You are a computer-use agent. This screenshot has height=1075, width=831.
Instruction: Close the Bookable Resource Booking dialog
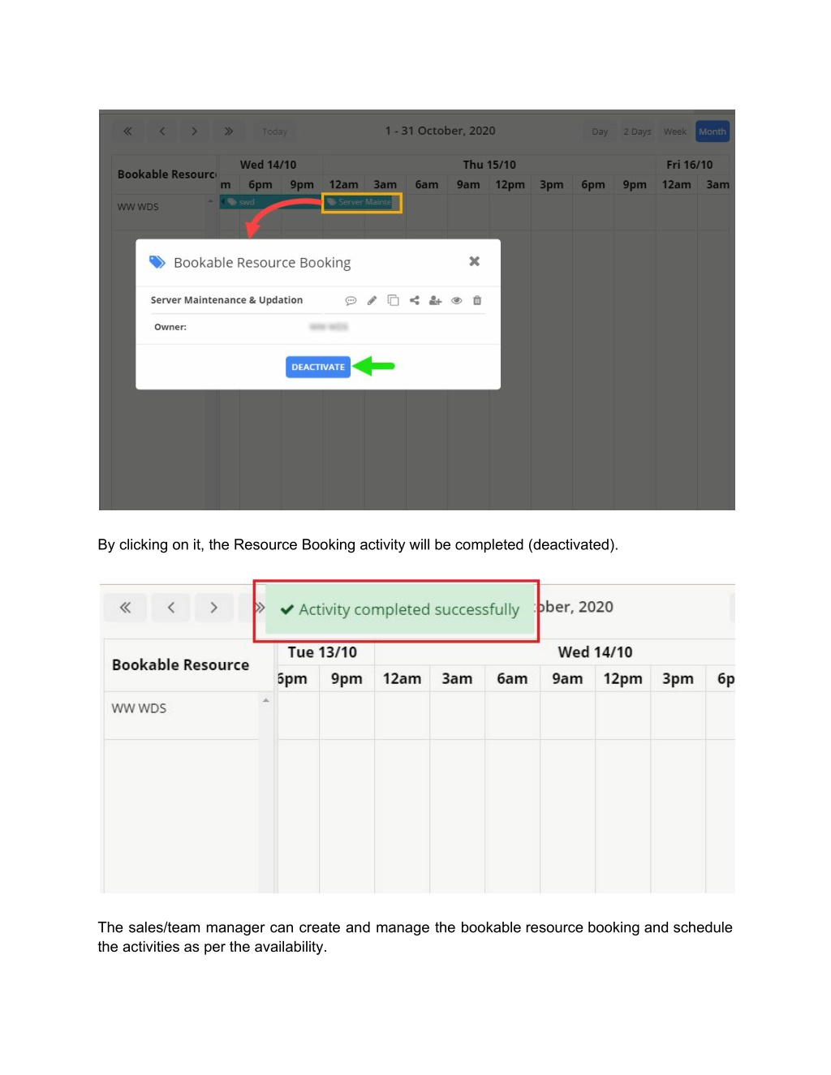[475, 261]
